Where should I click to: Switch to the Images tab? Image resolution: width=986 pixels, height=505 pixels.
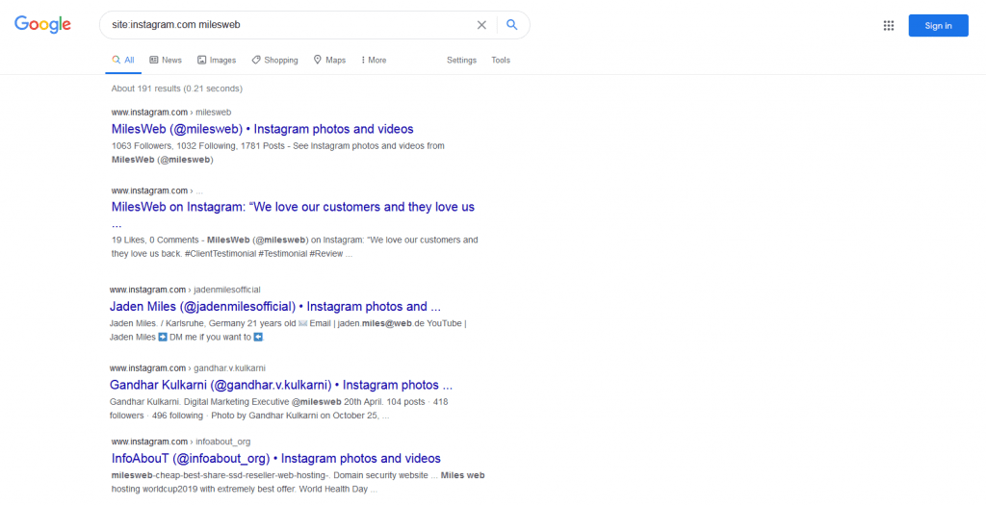pyautogui.click(x=217, y=61)
